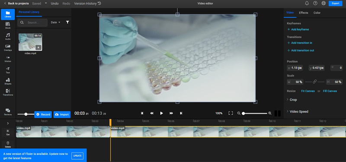Open the Motion panel
Image resolution: width=346 pixels, height=162 pixels.
8,59
